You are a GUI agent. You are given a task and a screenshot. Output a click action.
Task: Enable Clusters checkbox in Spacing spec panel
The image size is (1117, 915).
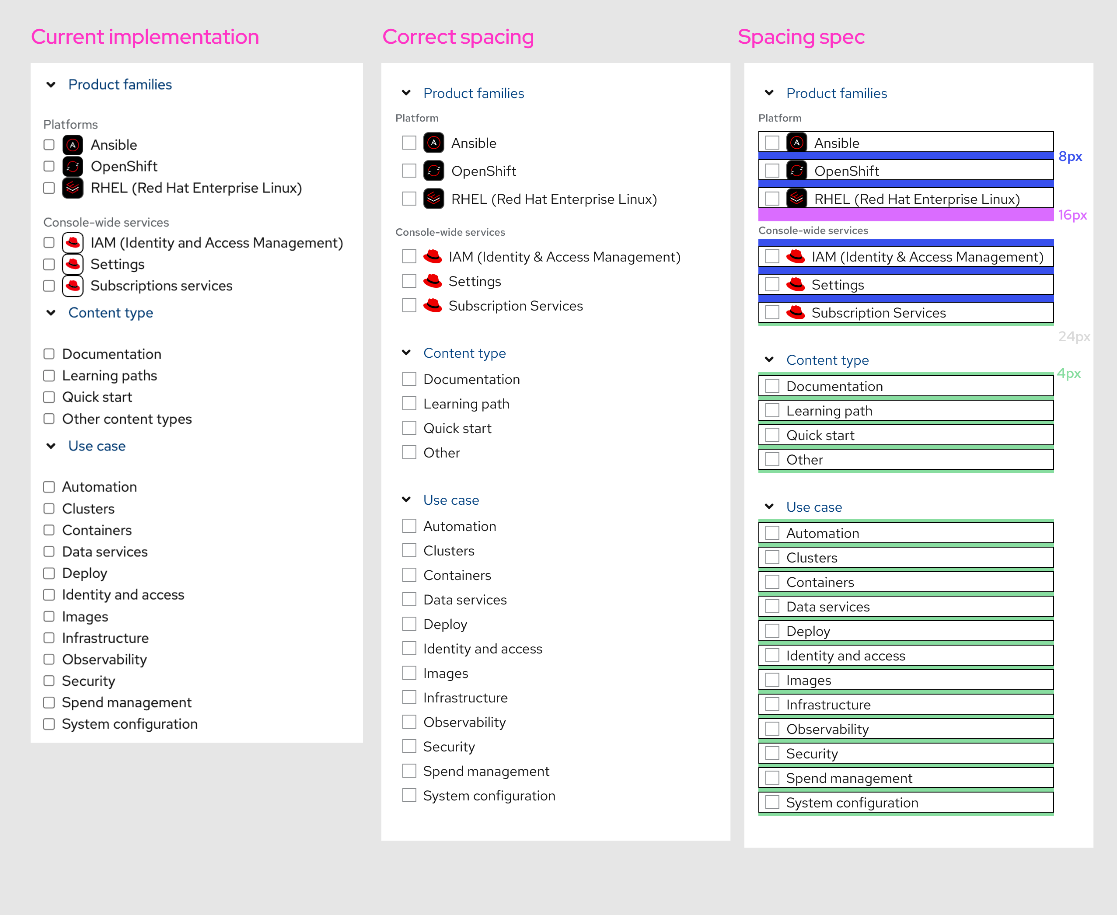click(x=772, y=558)
